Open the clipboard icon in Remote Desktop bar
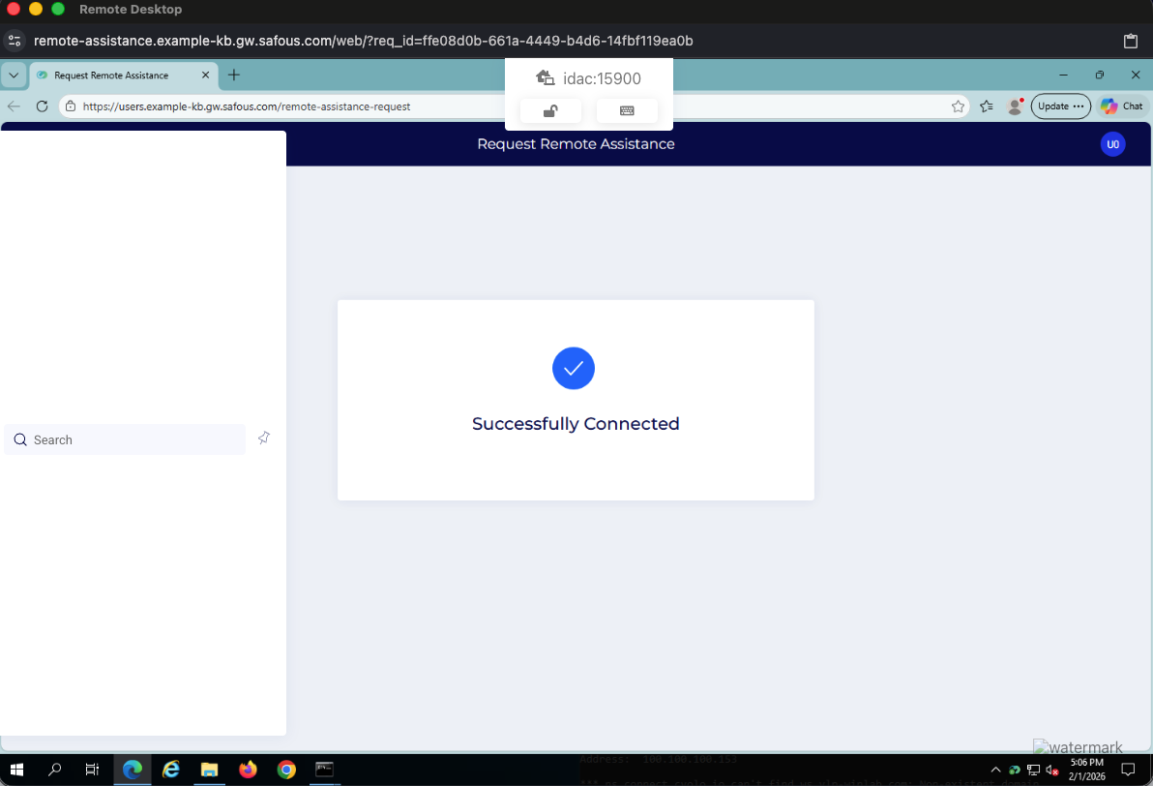This screenshot has width=1153, height=786. pos(1131,41)
